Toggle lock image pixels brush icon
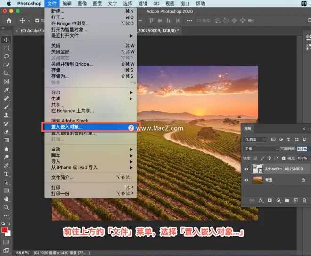The image size is (311, 256). [262, 158]
